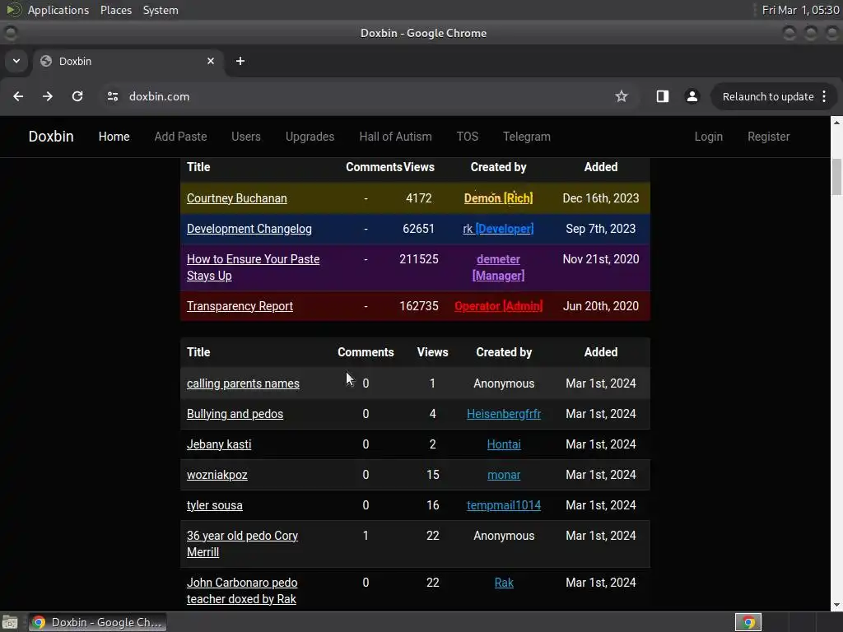Open a new tab with the plus button
843x632 pixels.
240,61
